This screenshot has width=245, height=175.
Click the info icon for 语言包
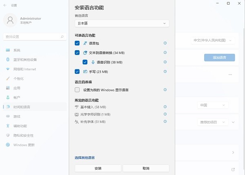click(165, 43)
